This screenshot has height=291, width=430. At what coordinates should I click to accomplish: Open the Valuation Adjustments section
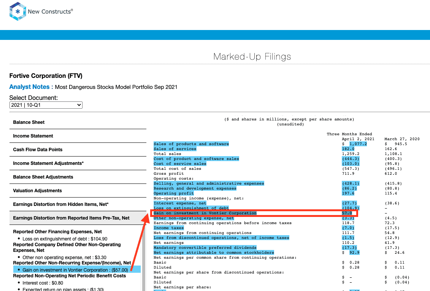(78, 191)
